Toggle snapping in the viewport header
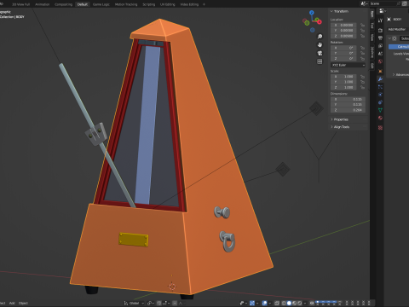 click(x=159, y=303)
